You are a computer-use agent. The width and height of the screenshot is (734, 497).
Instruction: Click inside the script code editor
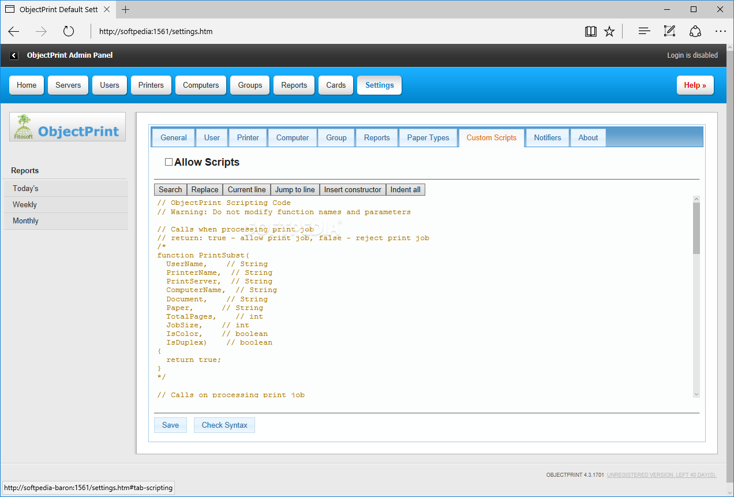click(423, 297)
